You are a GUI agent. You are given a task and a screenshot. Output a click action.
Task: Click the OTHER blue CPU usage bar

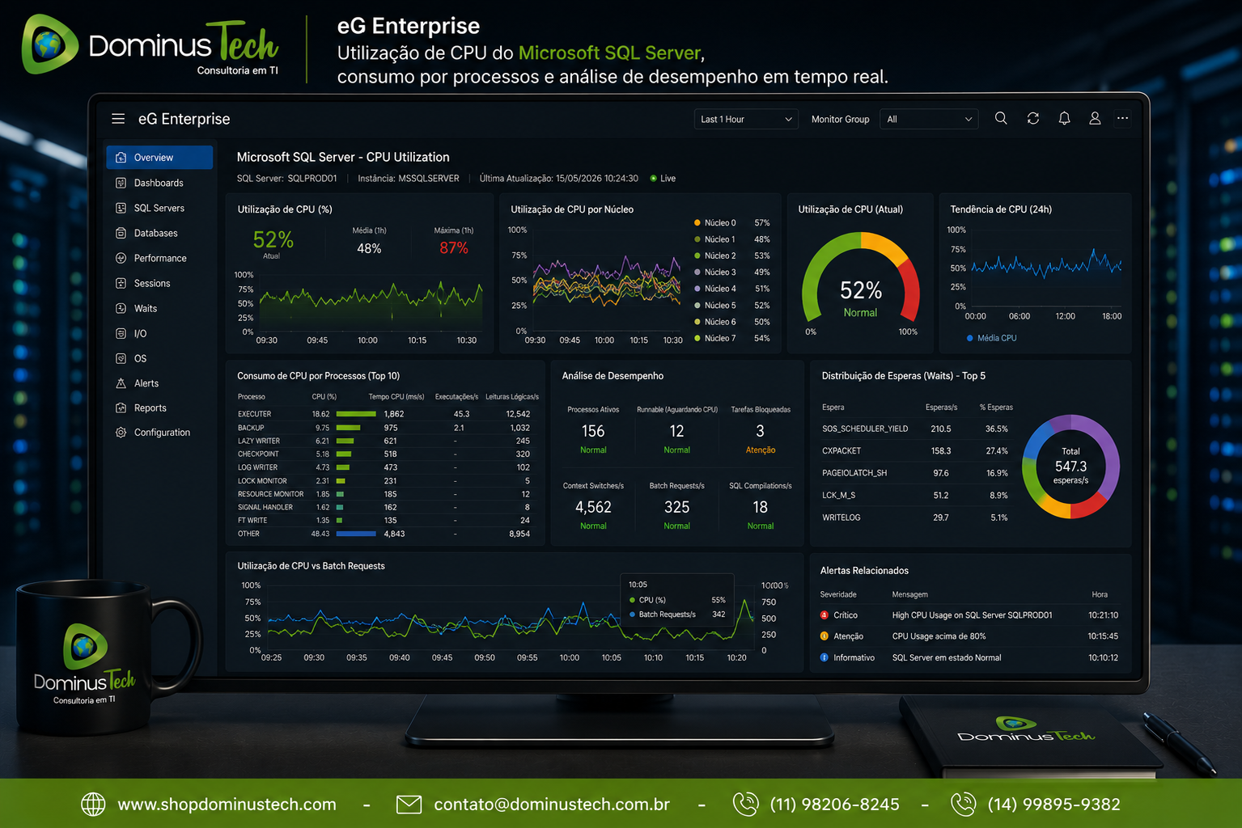(x=356, y=534)
